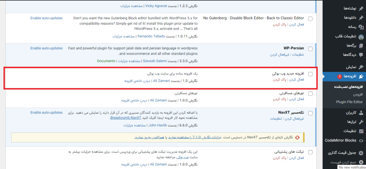Click the brush icon beside نمایش
The width and height of the screenshot is (366, 169).
361,67
